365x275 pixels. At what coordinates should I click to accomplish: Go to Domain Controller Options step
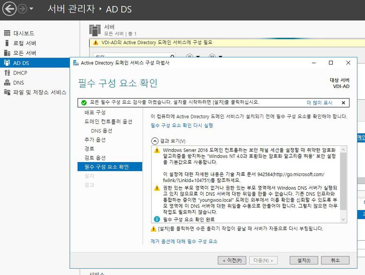point(108,121)
